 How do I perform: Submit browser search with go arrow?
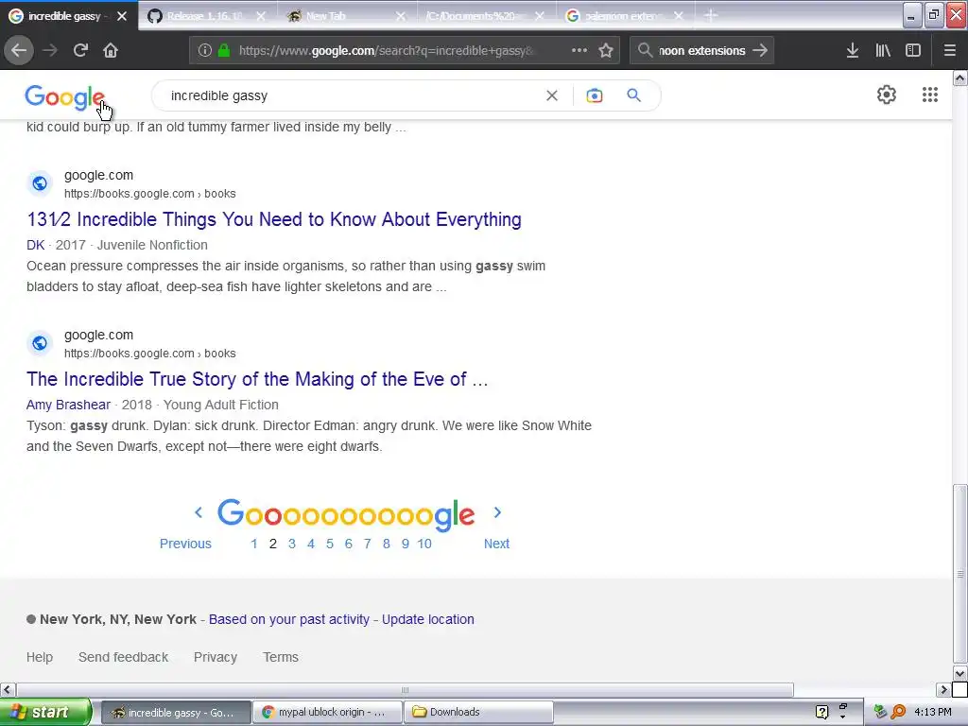point(761,50)
